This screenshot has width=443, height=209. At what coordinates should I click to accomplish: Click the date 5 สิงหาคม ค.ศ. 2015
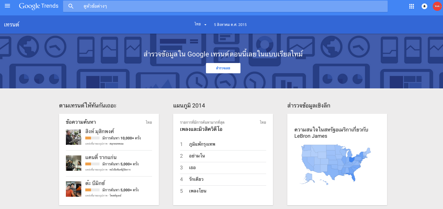230,25
